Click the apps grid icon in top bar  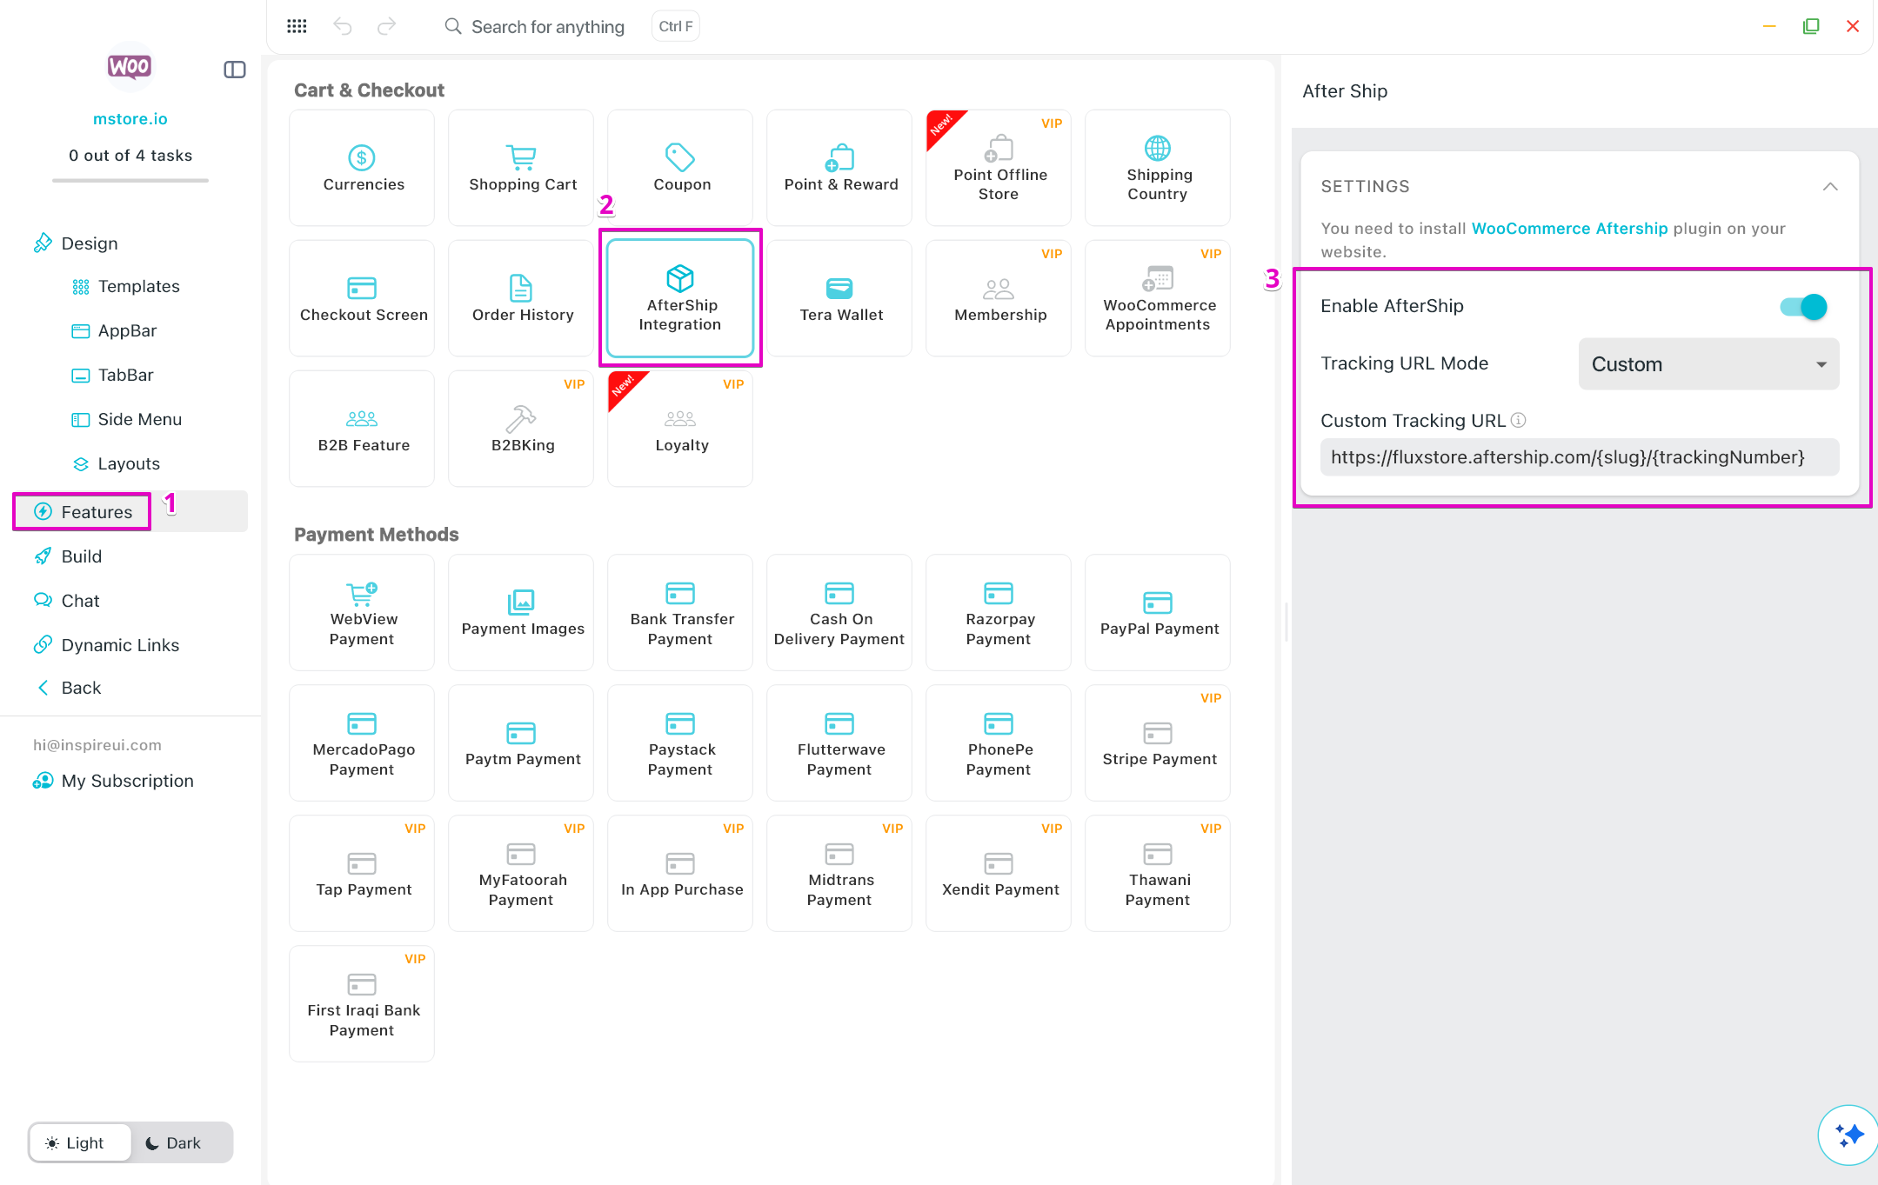(x=297, y=26)
